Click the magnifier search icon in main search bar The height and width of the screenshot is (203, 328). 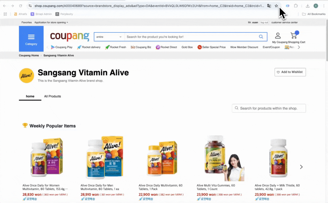click(261, 37)
